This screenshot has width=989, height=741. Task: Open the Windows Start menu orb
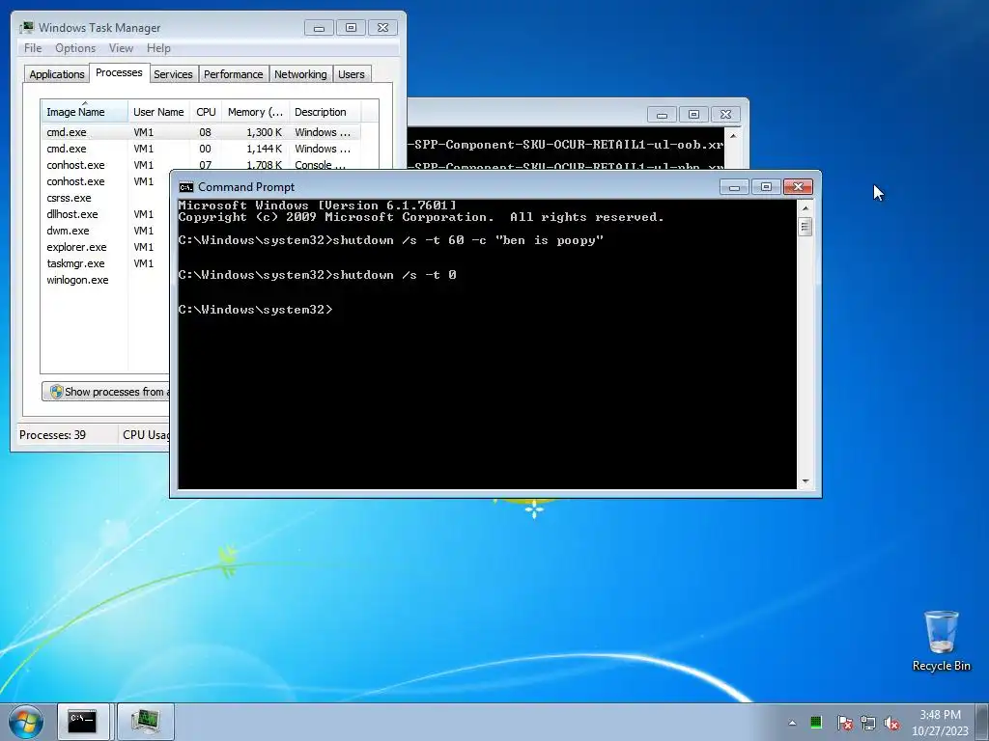point(26,722)
